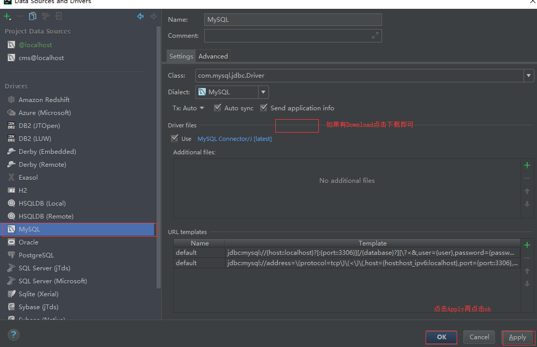The image size is (537, 347).
Task: Open the driver settings wrench icon
Action: point(46,16)
